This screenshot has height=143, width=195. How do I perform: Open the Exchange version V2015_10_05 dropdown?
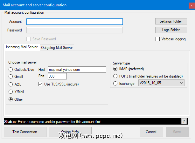click(x=161, y=83)
